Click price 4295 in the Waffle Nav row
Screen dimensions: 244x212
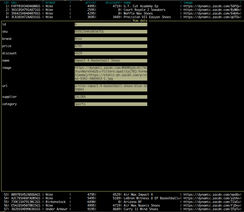(x=91, y=13)
